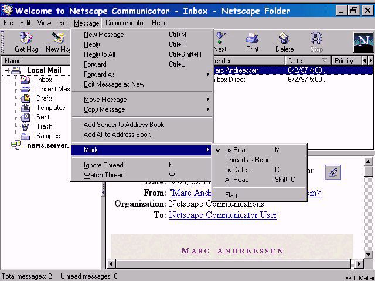Click the Netscape title bar icon

pos(7,11)
